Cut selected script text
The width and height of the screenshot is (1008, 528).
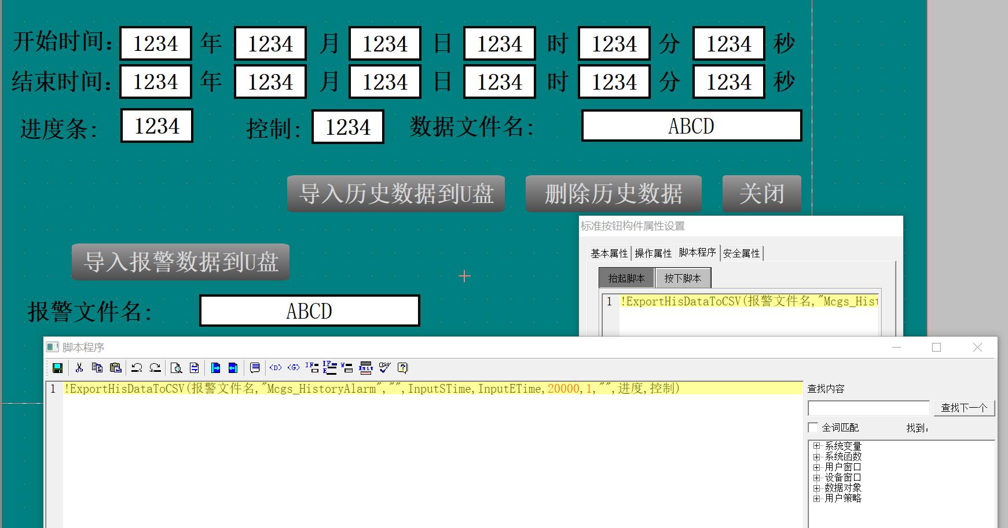(79, 368)
